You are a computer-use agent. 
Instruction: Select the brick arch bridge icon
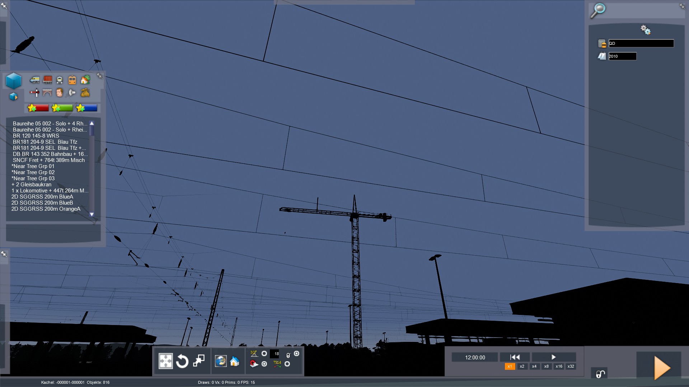(x=47, y=93)
